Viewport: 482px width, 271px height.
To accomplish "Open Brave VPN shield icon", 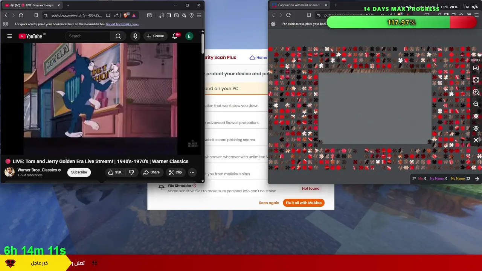I will click(191, 15).
